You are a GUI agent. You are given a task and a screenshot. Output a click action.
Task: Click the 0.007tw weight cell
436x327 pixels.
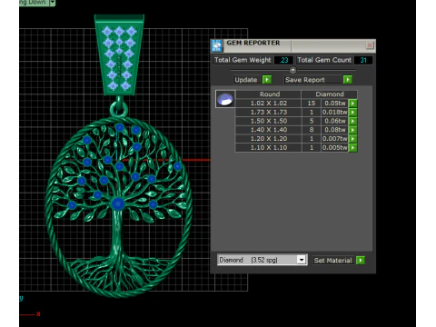click(334, 139)
